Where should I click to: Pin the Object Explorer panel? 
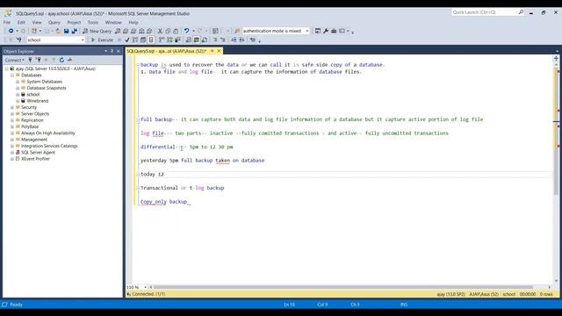click(x=112, y=51)
